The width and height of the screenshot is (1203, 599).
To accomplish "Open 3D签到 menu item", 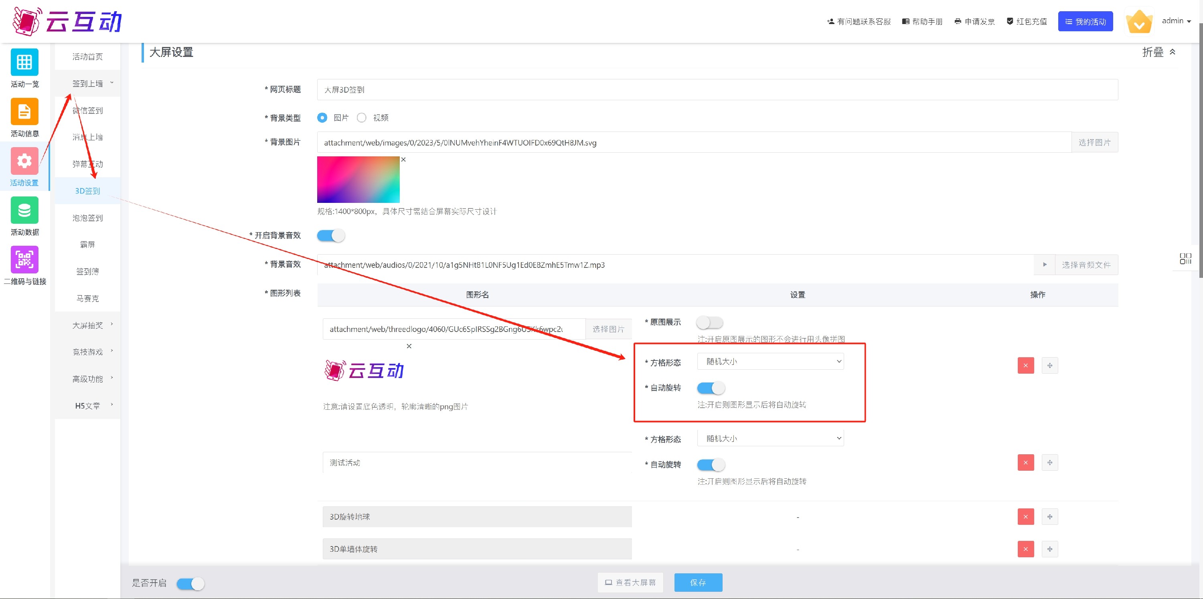I will point(87,191).
